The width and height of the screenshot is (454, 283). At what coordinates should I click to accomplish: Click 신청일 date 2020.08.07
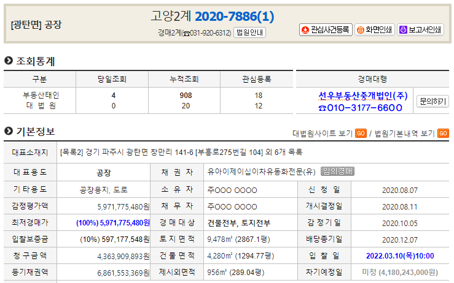[400, 191]
